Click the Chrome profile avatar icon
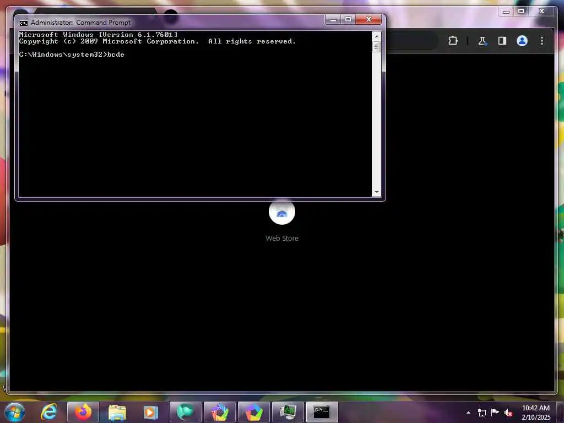The image size is (564, 423). pos(522,41)
